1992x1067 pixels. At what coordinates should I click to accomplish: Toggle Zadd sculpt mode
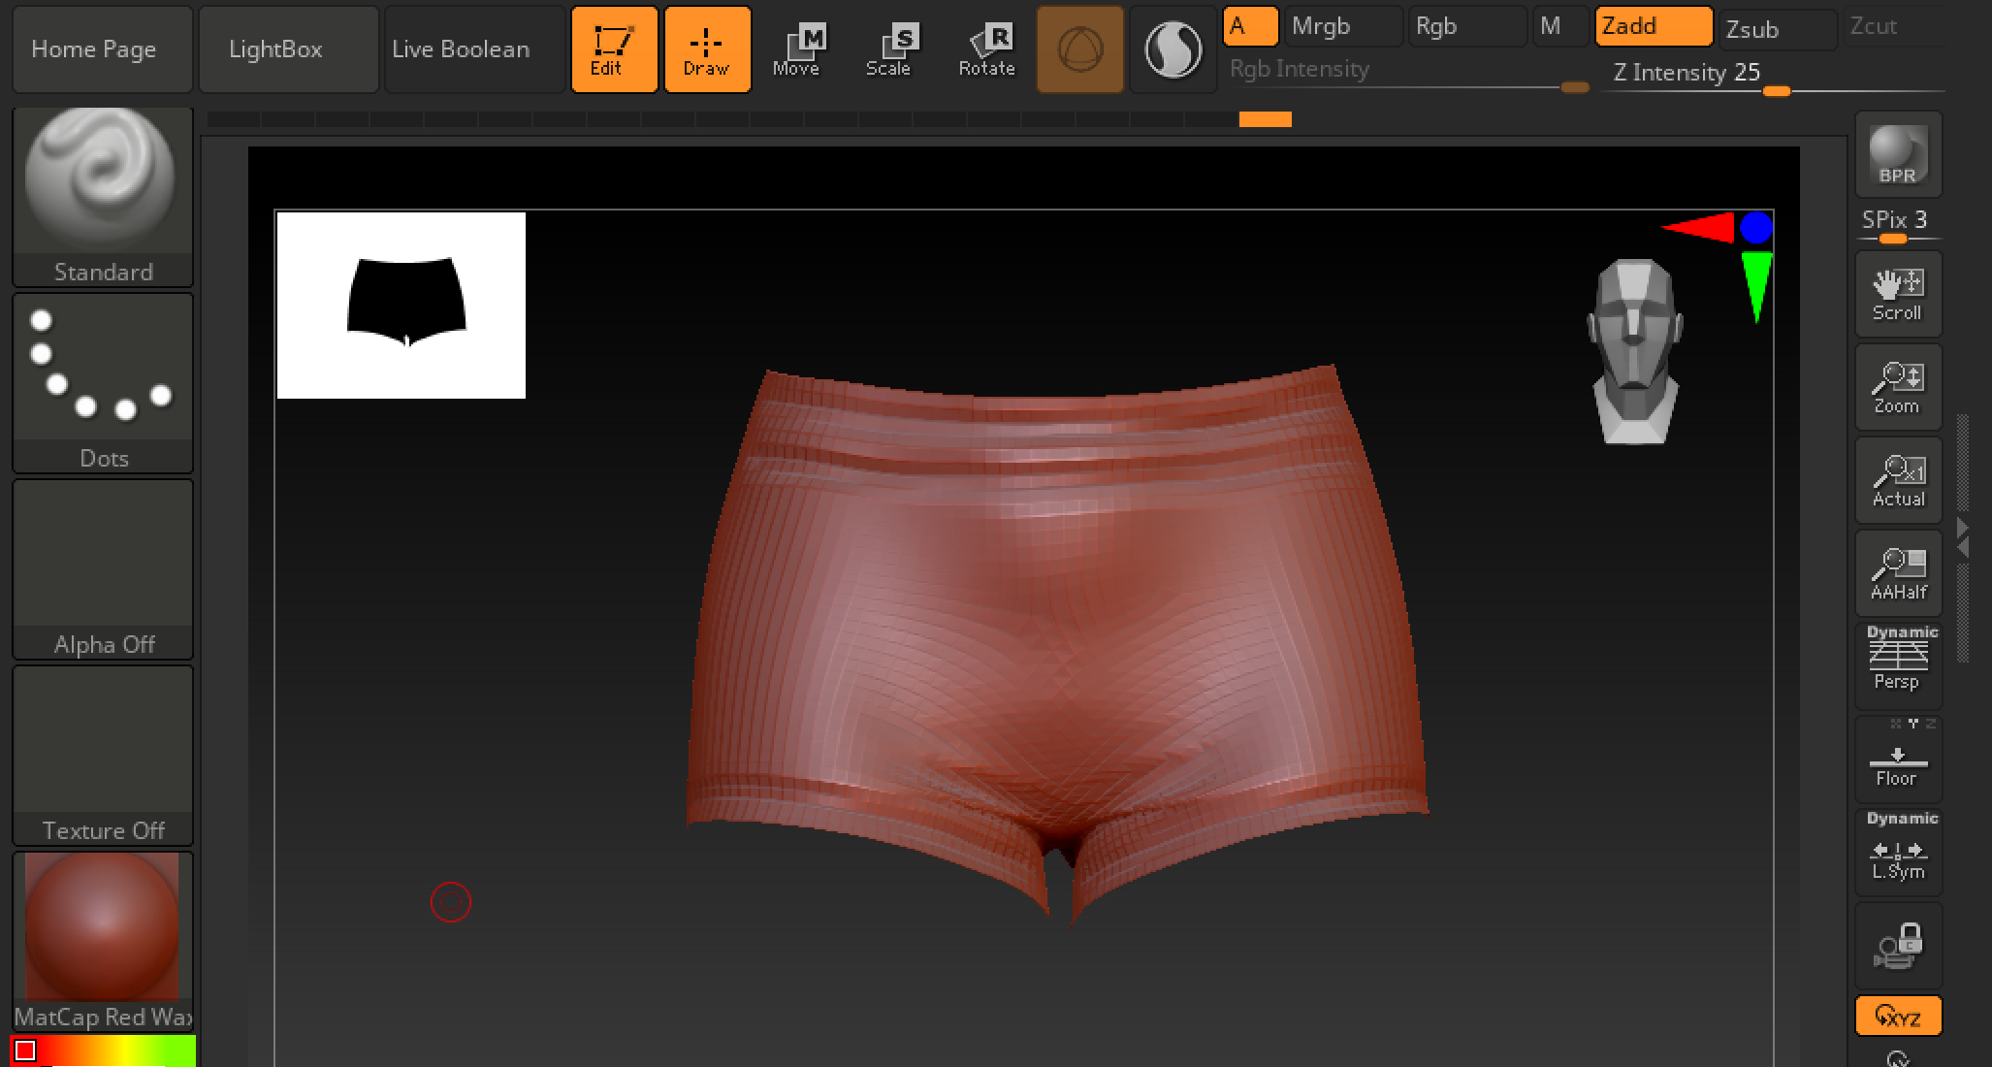1654,26
